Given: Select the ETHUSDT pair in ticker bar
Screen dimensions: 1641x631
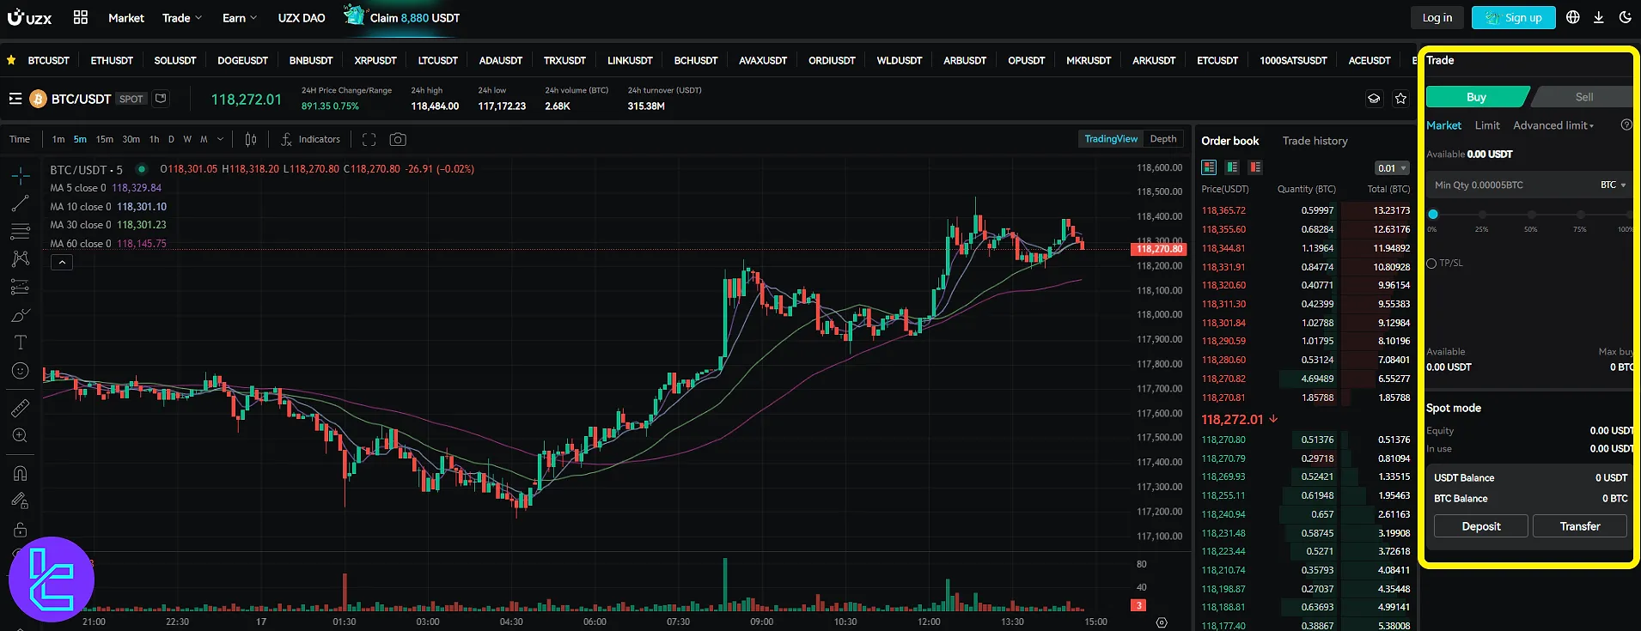Looking at the screenshot, I should pyautogui.click(x=112, y=60).
